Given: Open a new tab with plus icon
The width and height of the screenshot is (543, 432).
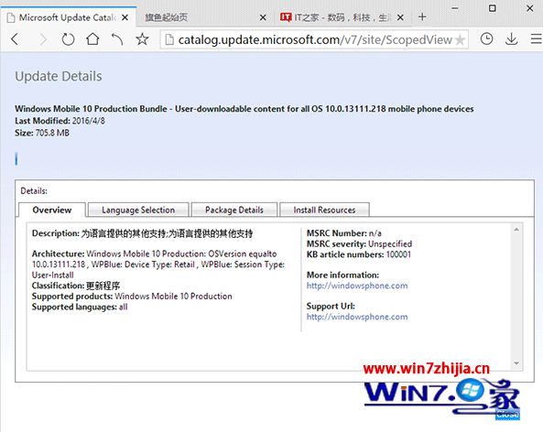Looking at the screenshot, I should [422, 16].
